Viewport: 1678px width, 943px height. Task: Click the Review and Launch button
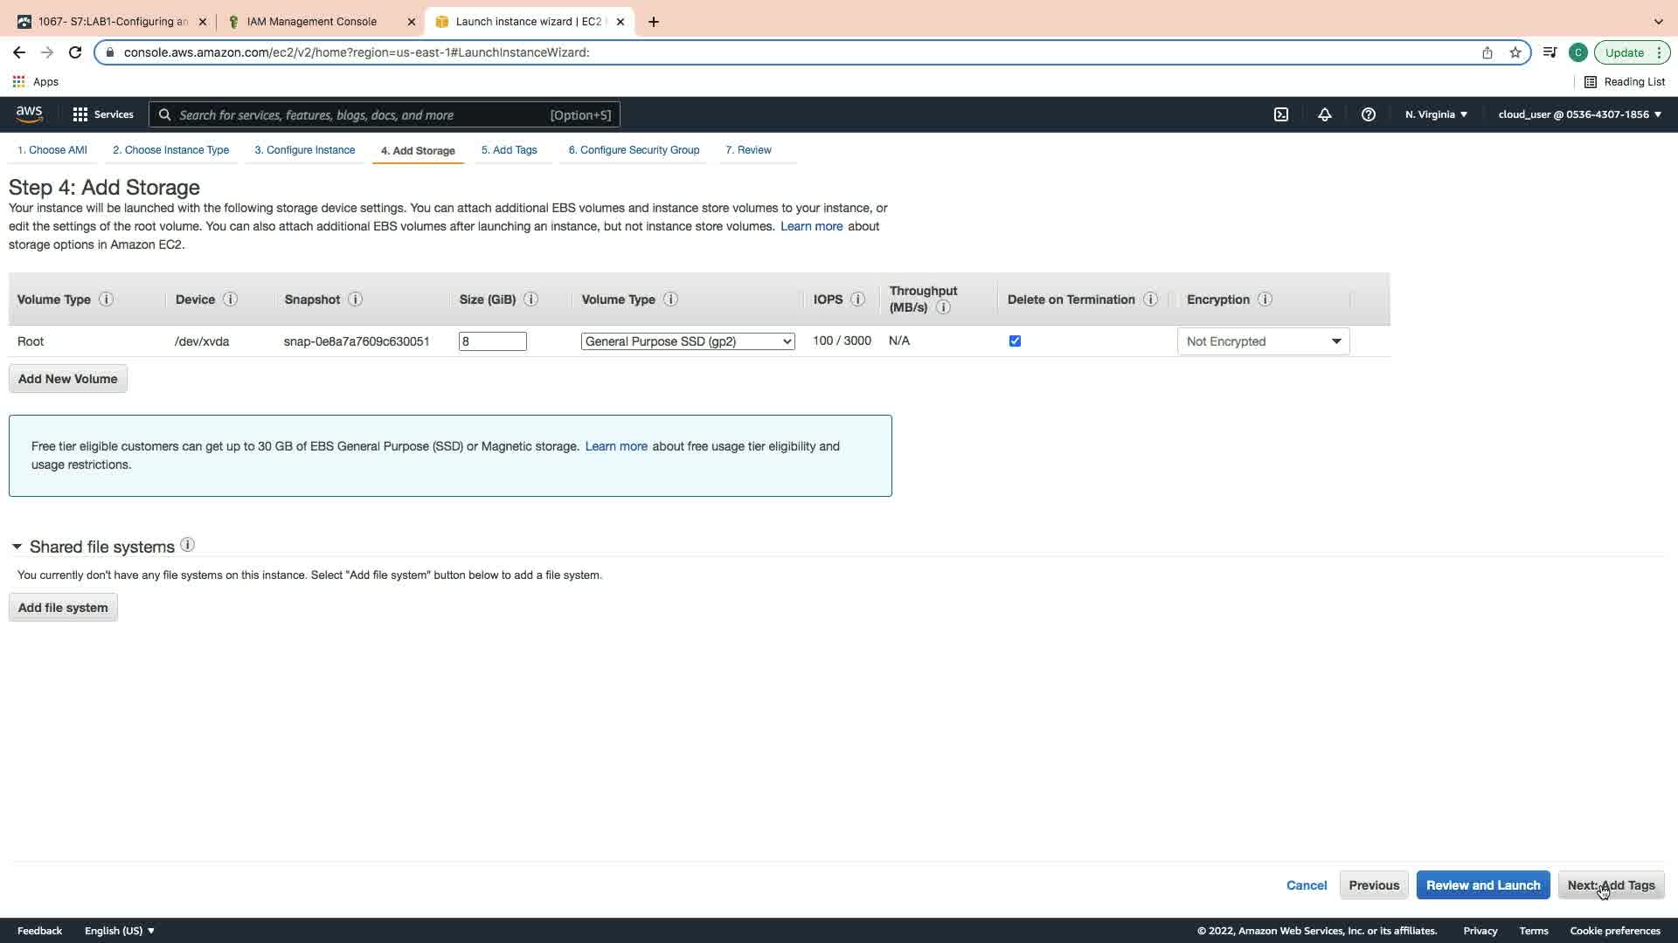tap(1483, 885)
